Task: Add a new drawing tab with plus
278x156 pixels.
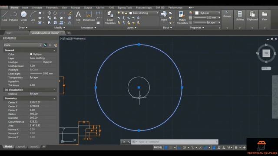Action: (69, 33)
